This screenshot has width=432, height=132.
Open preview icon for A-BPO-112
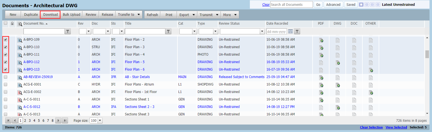[x=20, y=62]
